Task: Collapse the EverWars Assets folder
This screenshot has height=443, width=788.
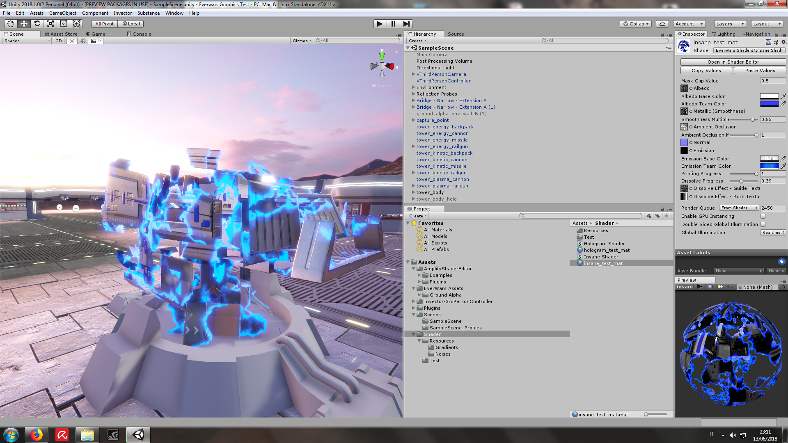Action: [413, 288]
